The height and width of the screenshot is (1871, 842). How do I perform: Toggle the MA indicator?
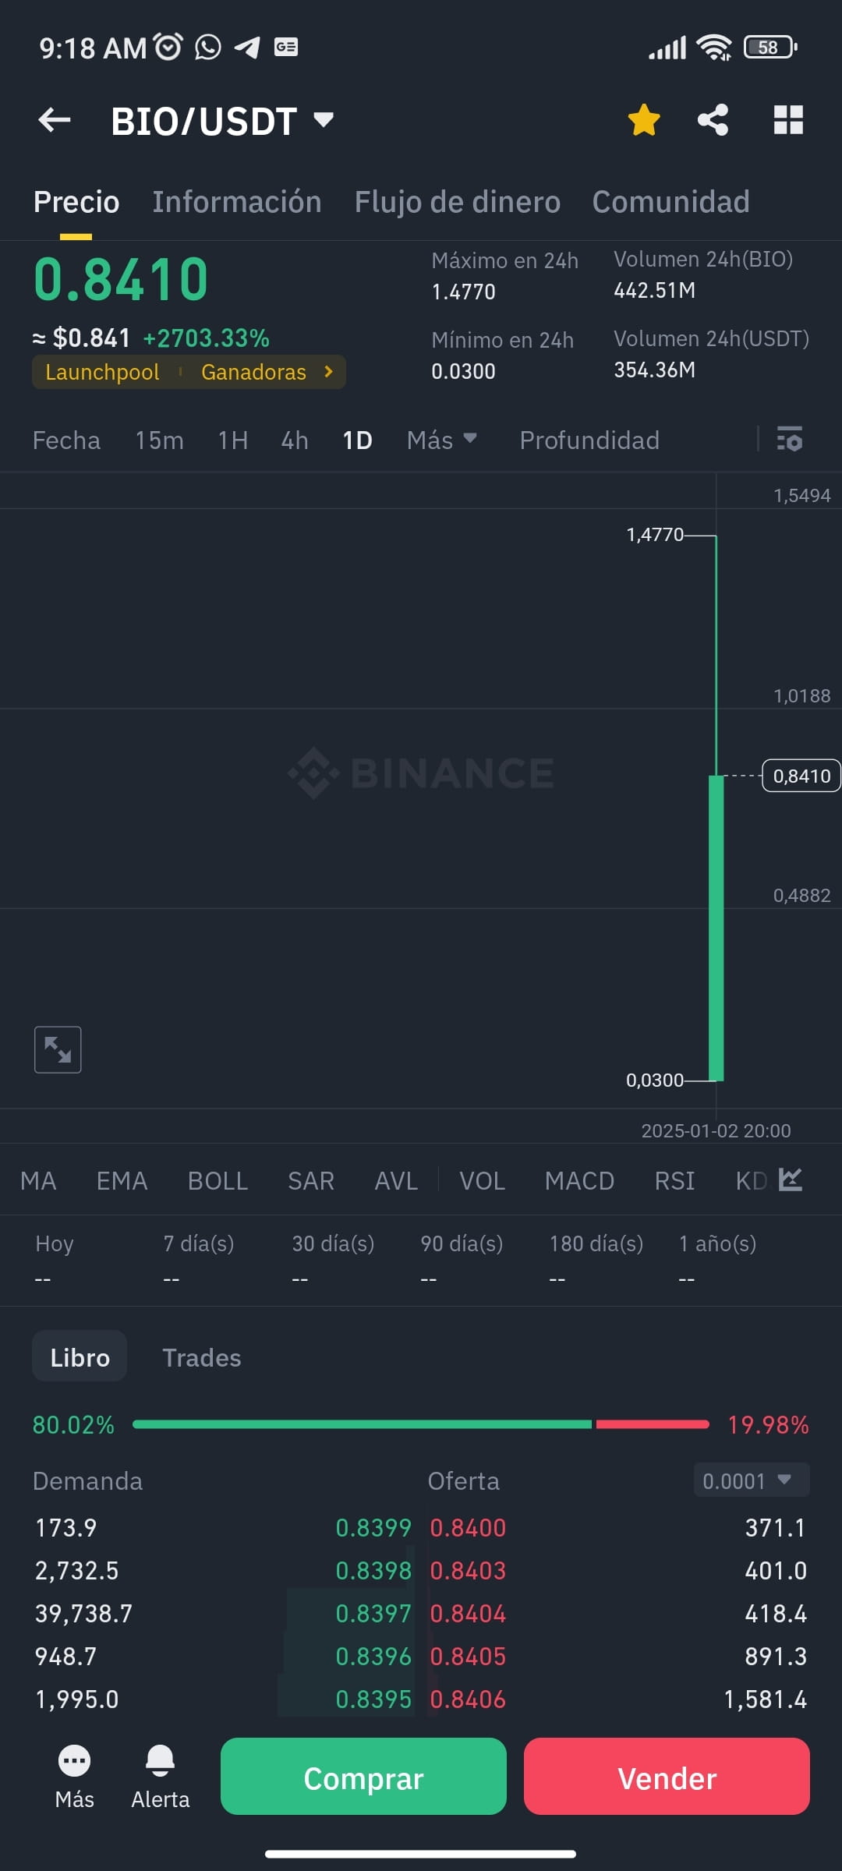click(x=38, y=1180)
